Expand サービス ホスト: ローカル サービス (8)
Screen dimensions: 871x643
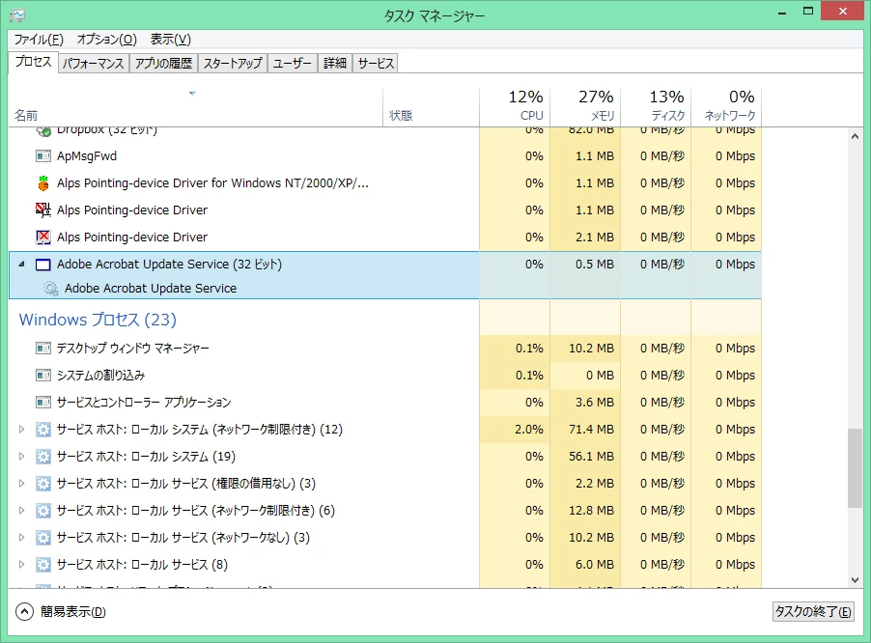tap(21, 564)
